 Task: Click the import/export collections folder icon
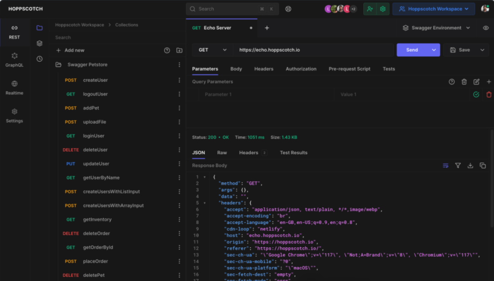click(179, 50)
